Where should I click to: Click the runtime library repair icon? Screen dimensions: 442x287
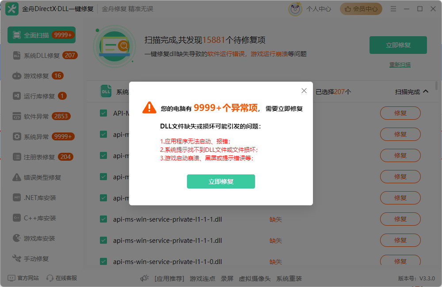click(17, 96)
